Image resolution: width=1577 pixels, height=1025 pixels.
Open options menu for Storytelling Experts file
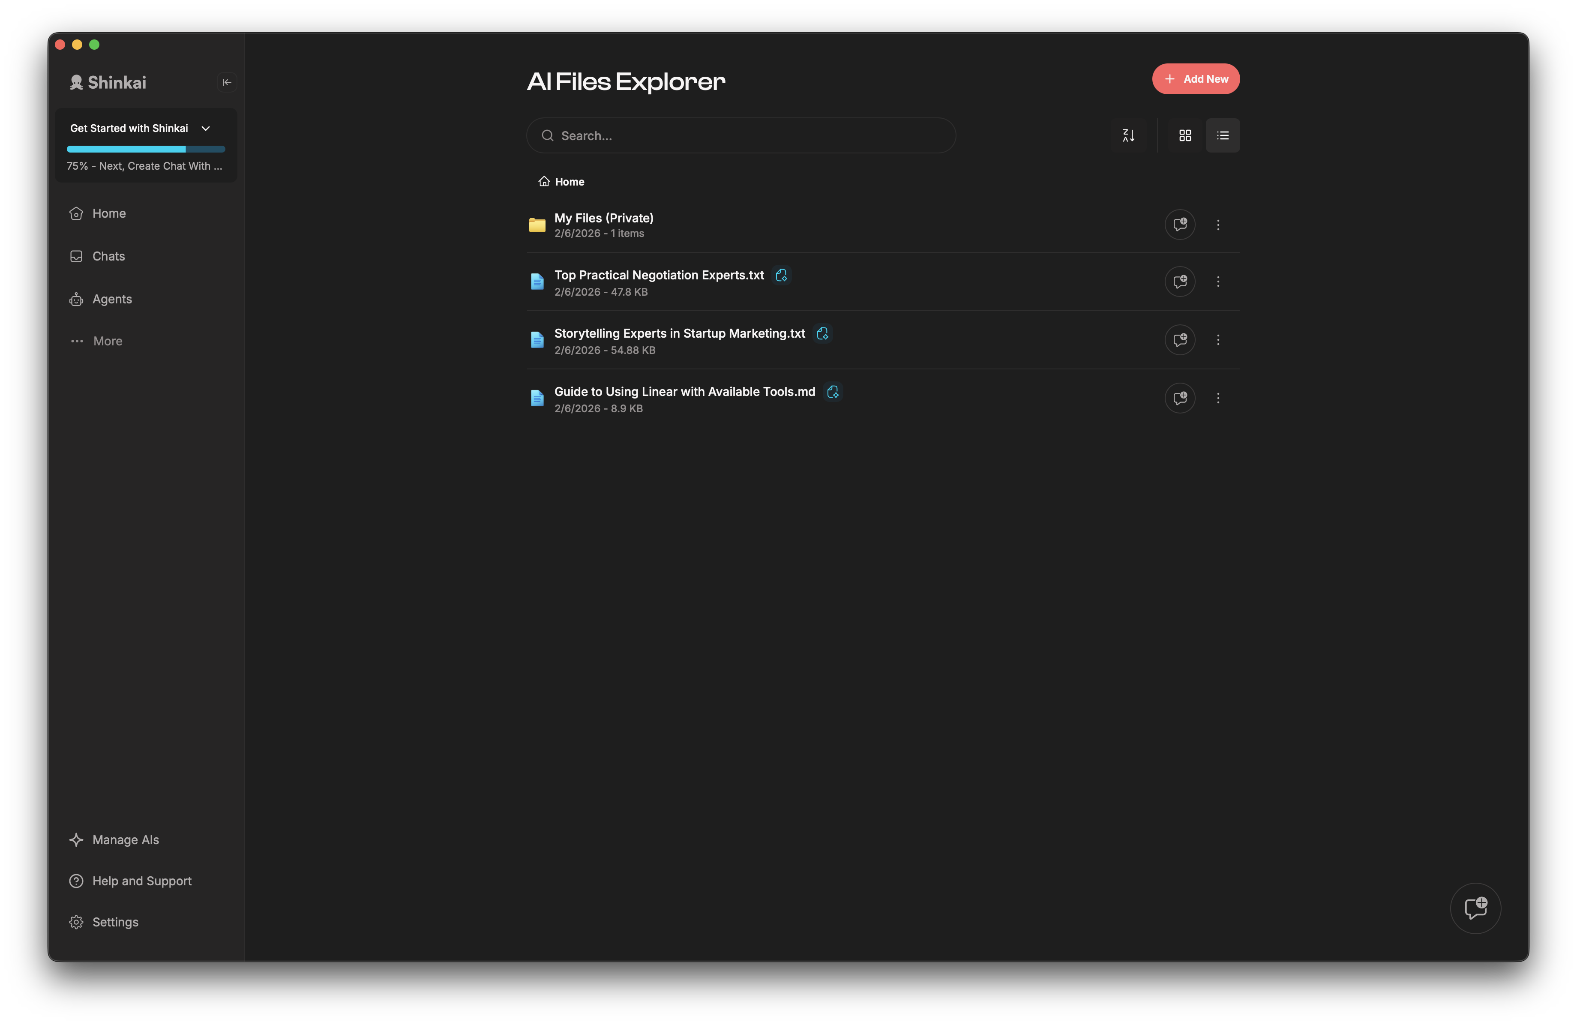1218,340
